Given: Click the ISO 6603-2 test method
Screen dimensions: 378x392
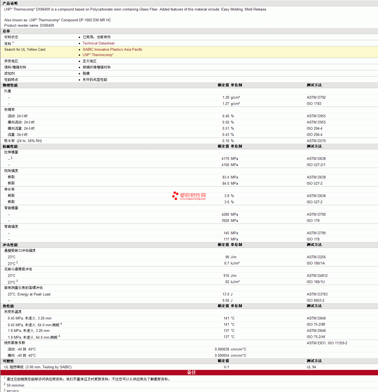Looking at the screenshot, I should pyautogui.click(x=315, y=300).
